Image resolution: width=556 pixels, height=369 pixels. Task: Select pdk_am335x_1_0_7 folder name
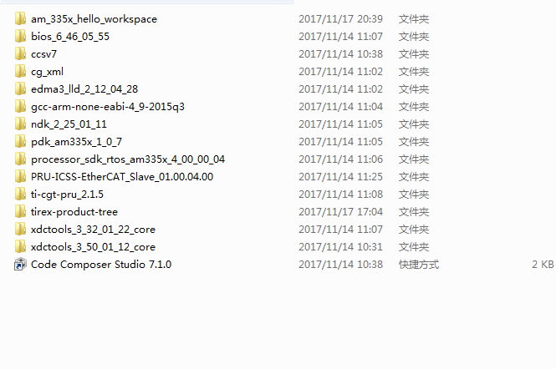pyautogui.click(x=76, y=142)
